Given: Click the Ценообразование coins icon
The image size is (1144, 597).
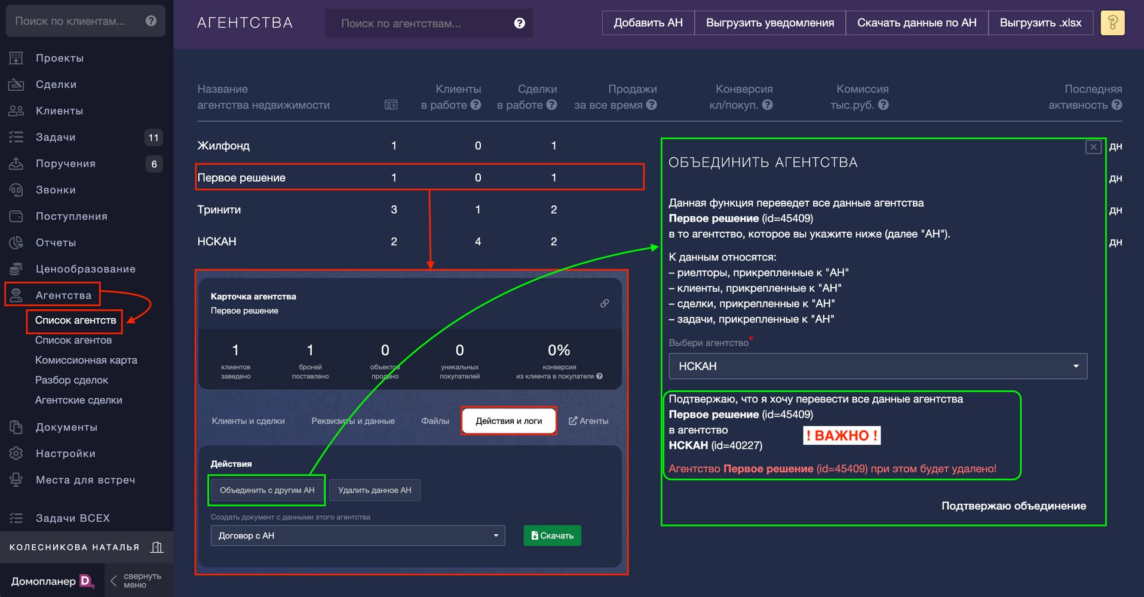Looking at the screenshot, I should point(16,269).
